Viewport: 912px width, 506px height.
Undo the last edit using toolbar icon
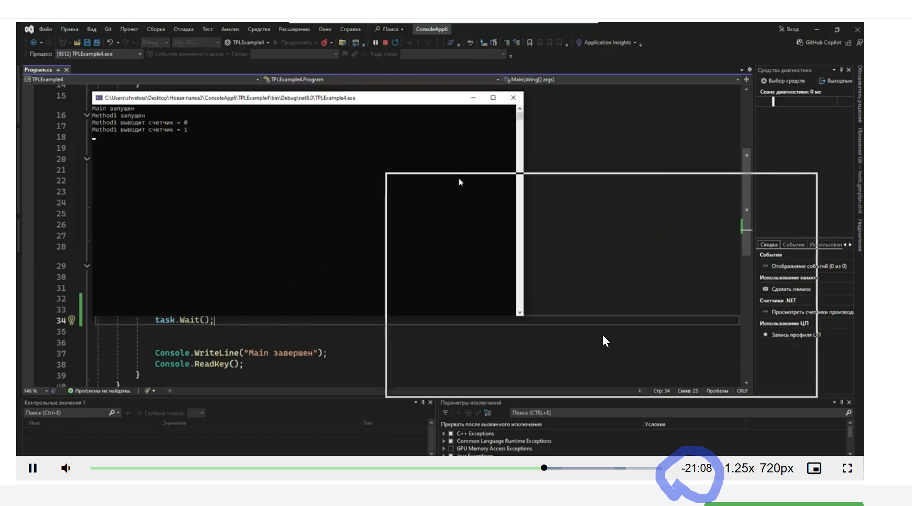coord(110,43)
